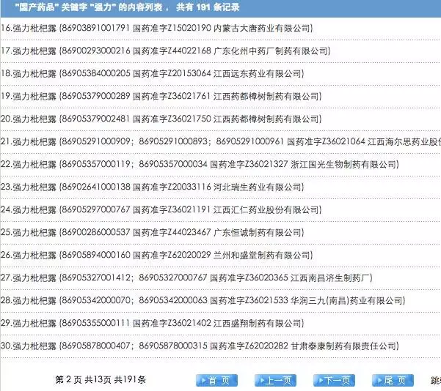
Task: Open record 16 强力枇杷露 内蒙古大唐药业
Action: coord(156,28)
